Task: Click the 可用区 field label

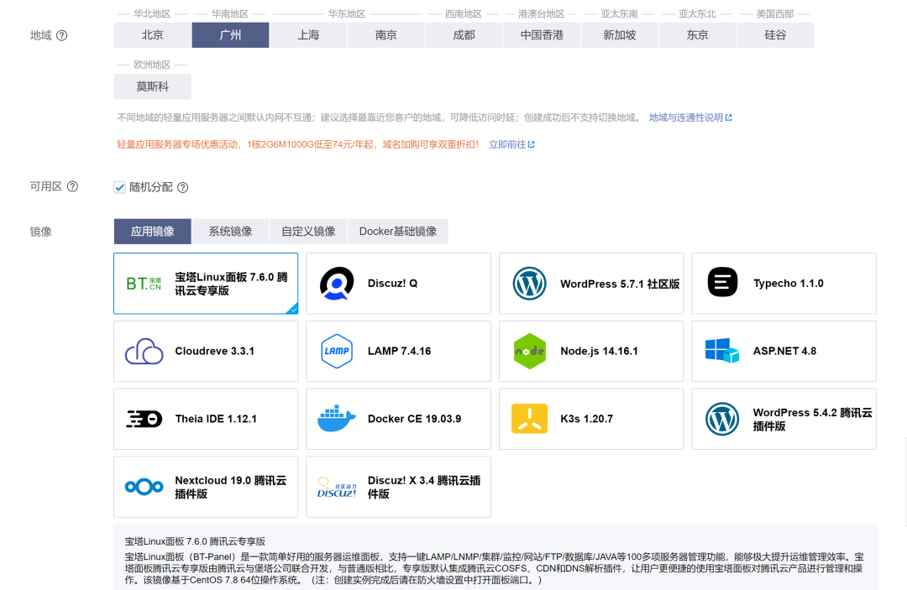Action: click(x=45, y=186)
